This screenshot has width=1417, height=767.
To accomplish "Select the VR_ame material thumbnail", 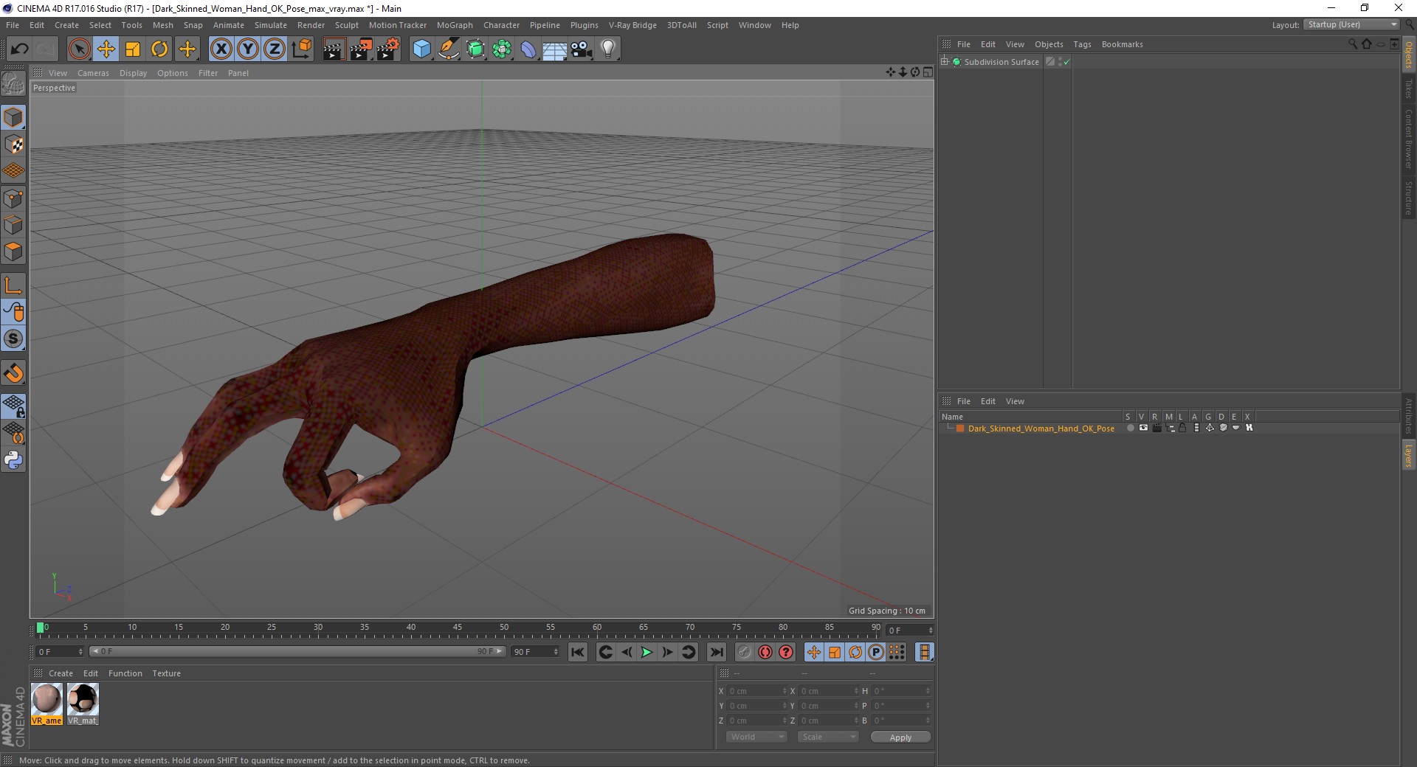I will (46, 704).
